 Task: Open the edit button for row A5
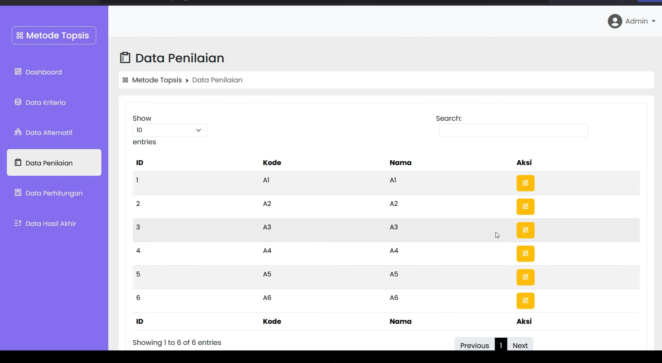coord(525,277)
